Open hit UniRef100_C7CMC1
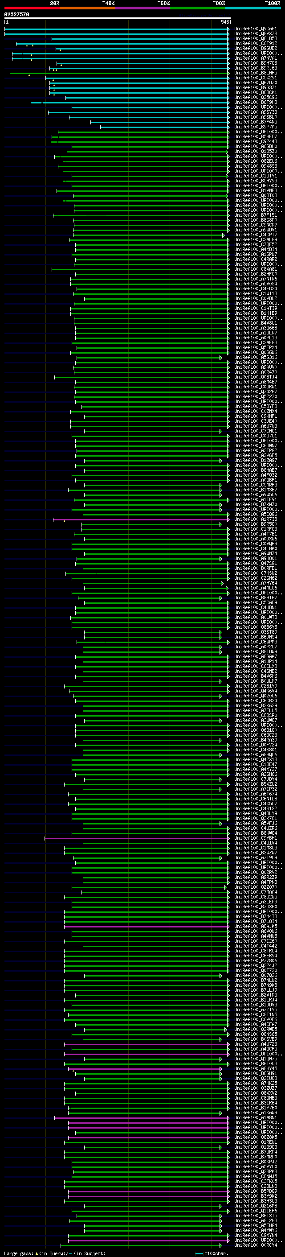The image size is (285, 1257). [255, 431]
